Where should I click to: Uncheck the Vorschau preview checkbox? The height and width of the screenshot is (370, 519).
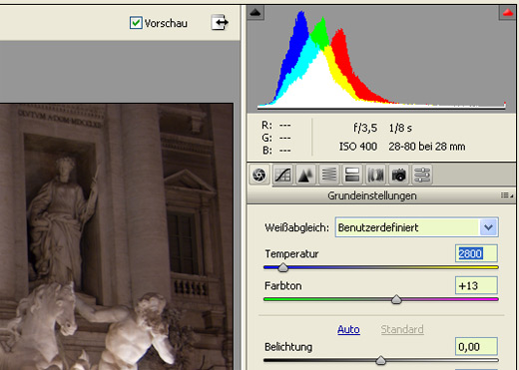[x=136, y=23]
